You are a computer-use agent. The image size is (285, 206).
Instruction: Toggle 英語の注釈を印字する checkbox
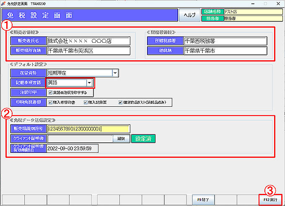click(50, 93)
